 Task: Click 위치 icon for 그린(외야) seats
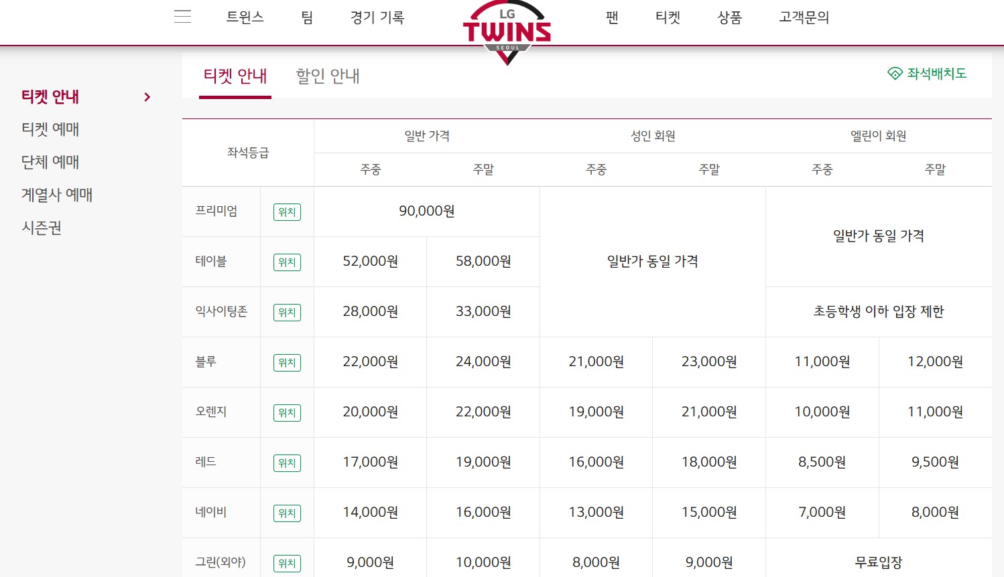(x=287, y=563)
